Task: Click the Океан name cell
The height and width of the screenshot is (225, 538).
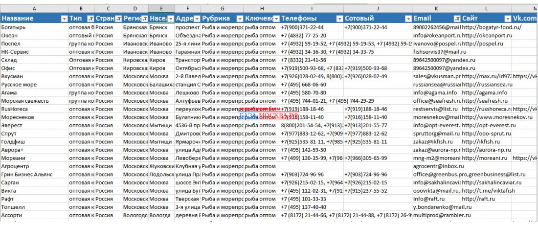Action: click(34, 35)
